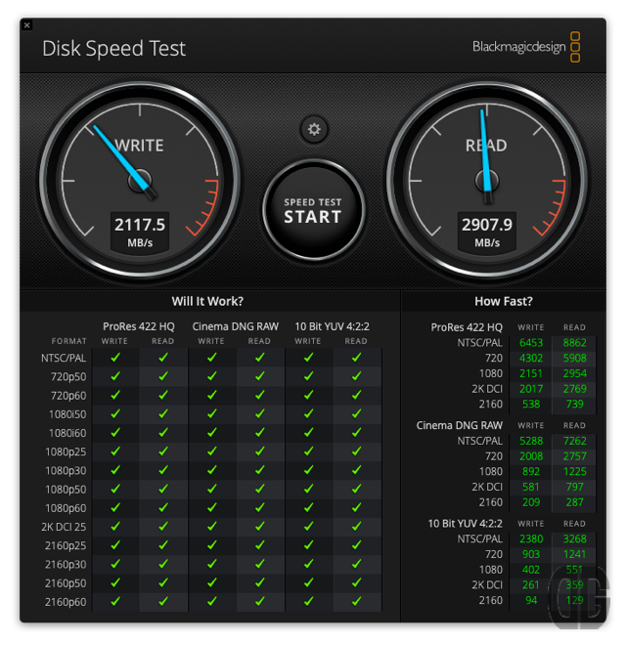Image resolution: width=626 pixels, height=645 pixels.
Task: Click ProRes 422 HQ column header in Will It Work
Action: (x=139, y=326)
